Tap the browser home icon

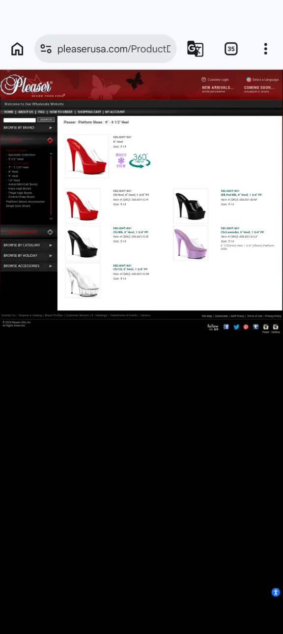pyautogui.click(x=17, y=49)
